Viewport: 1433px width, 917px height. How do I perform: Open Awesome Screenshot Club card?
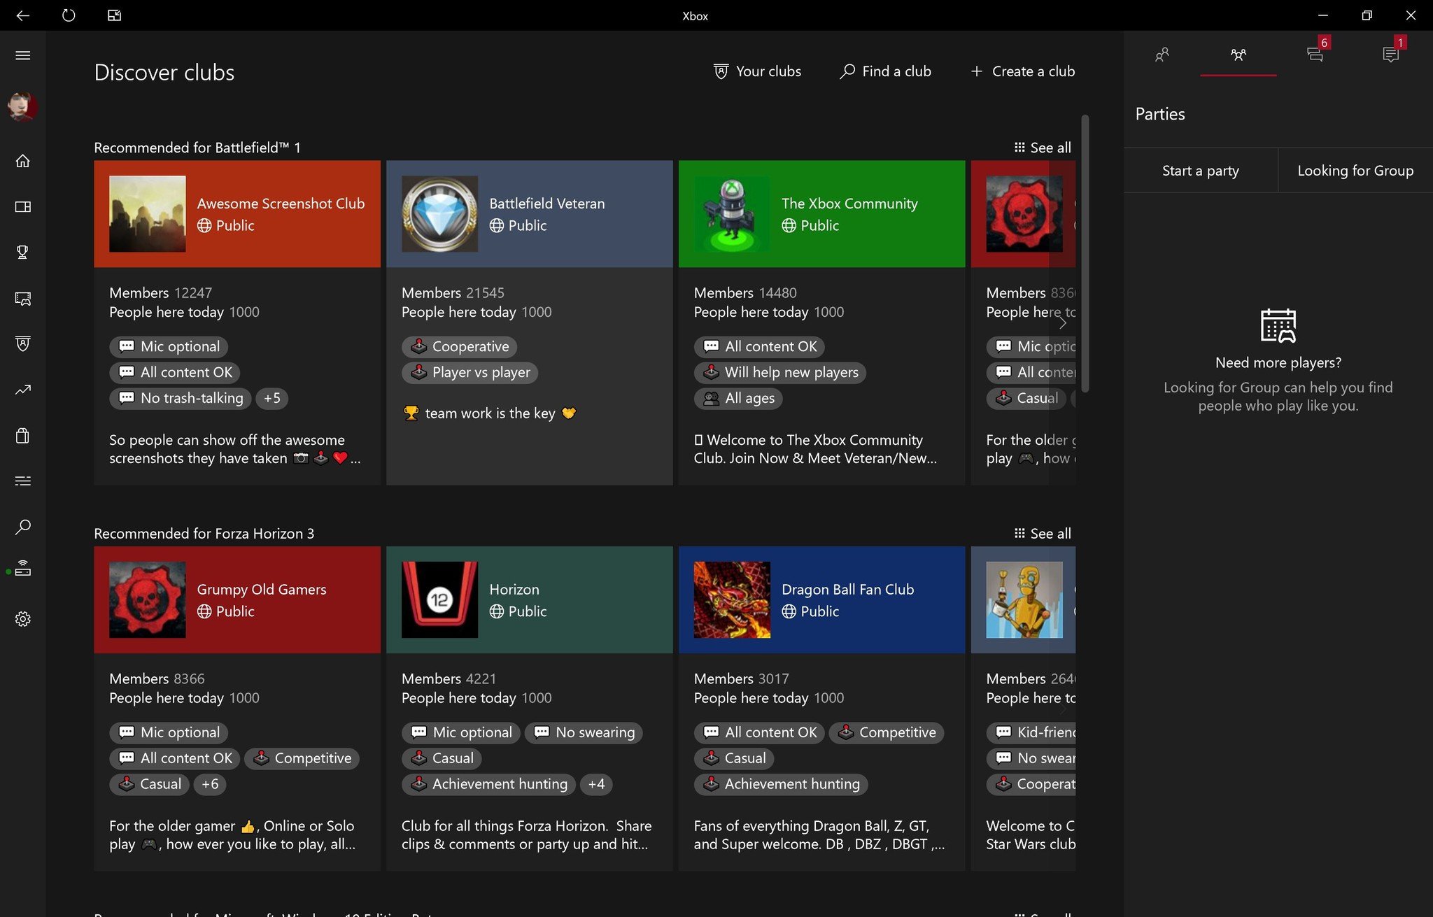click(x=237, y=214)
